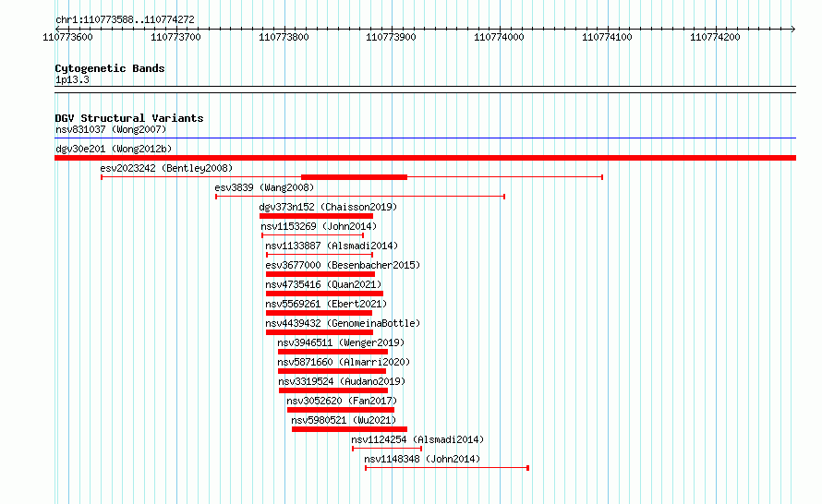Viewport: 822px width, 504px height.
Task: Click the red bar under nsv4439432
Action: 320,332
